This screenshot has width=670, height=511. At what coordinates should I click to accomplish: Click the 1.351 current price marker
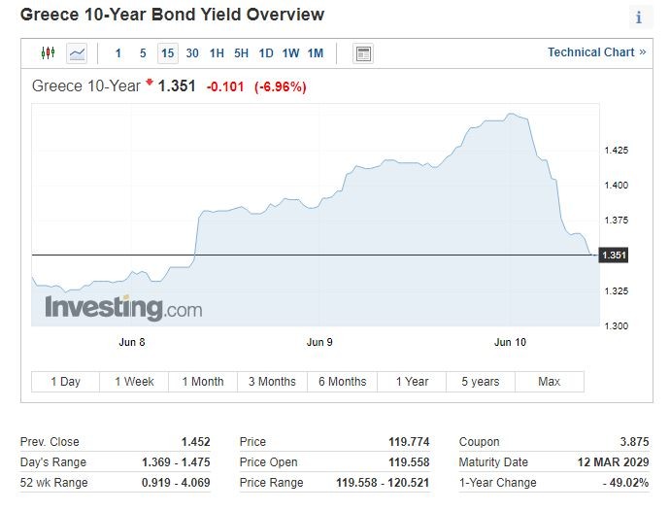click(x=614, y=255)
